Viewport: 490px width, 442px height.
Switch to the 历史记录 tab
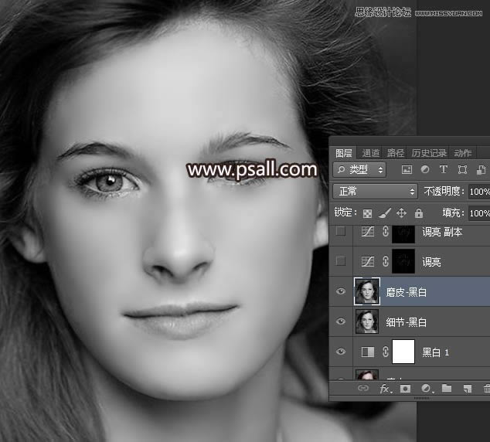point(428,153)
